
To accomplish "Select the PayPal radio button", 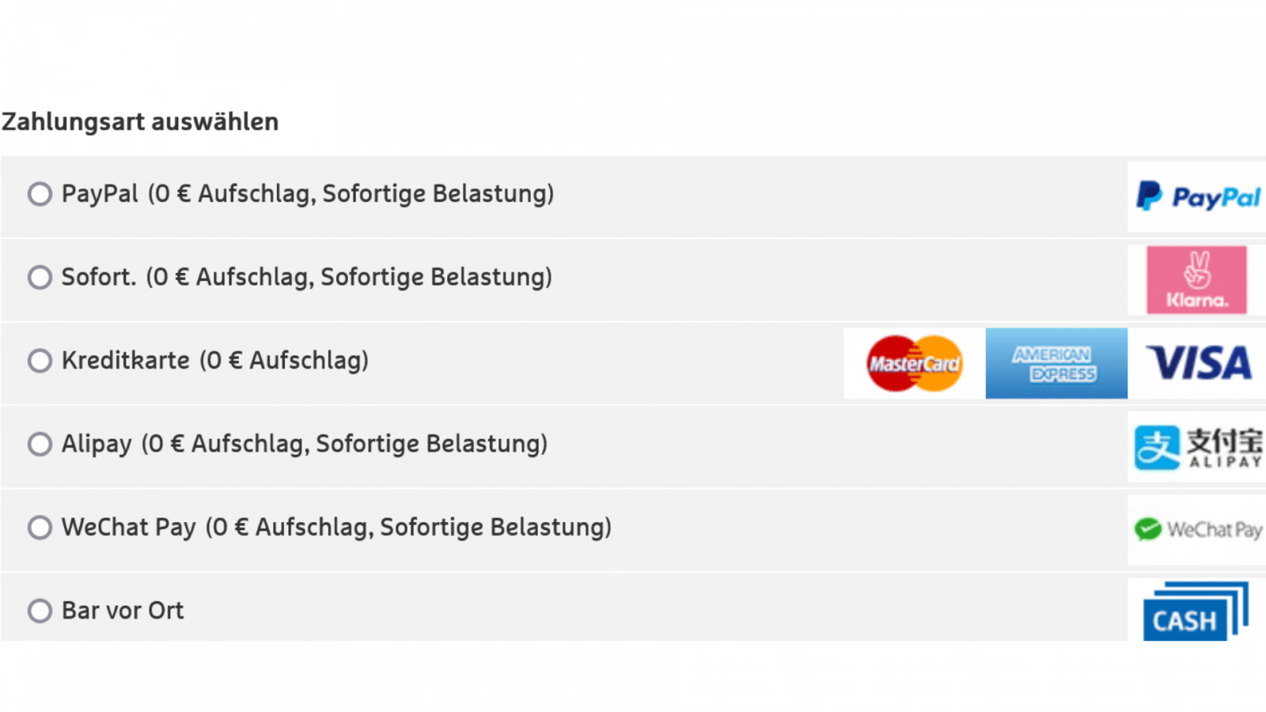I will (40, 194).
